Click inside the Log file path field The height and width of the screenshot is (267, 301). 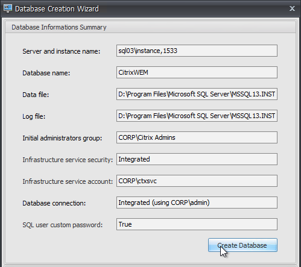(x=197, y=116)
